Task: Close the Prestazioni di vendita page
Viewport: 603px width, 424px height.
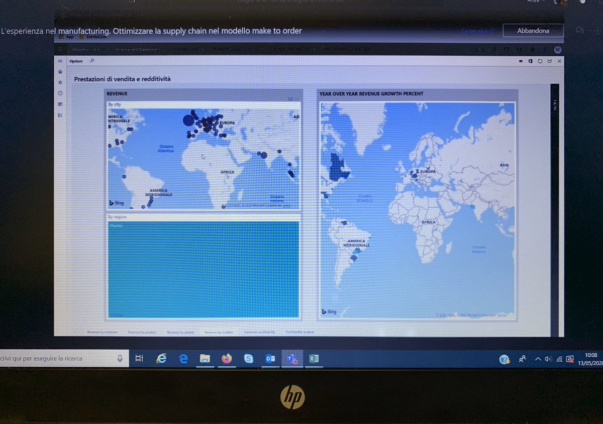Action: coord(559,61)
